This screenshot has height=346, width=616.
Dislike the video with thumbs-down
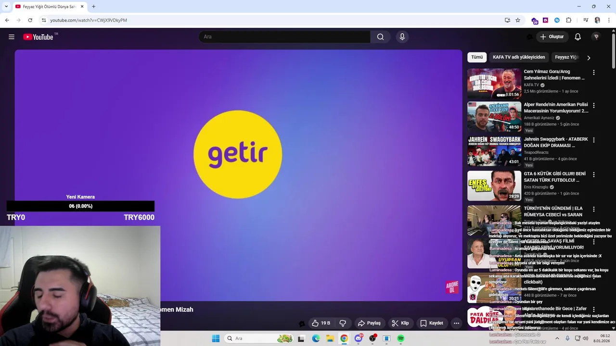pyautogui.click(x=343, y=323)
